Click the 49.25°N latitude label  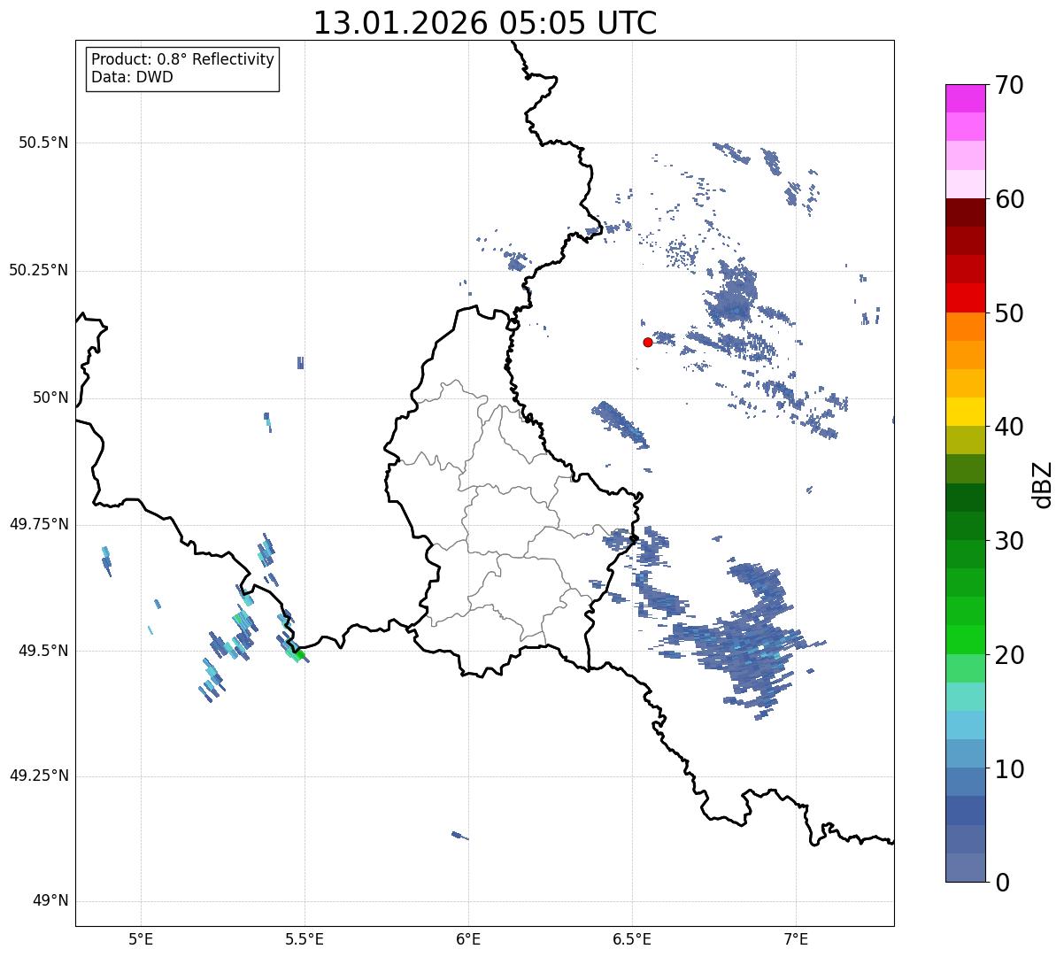[x=38, y=776]
